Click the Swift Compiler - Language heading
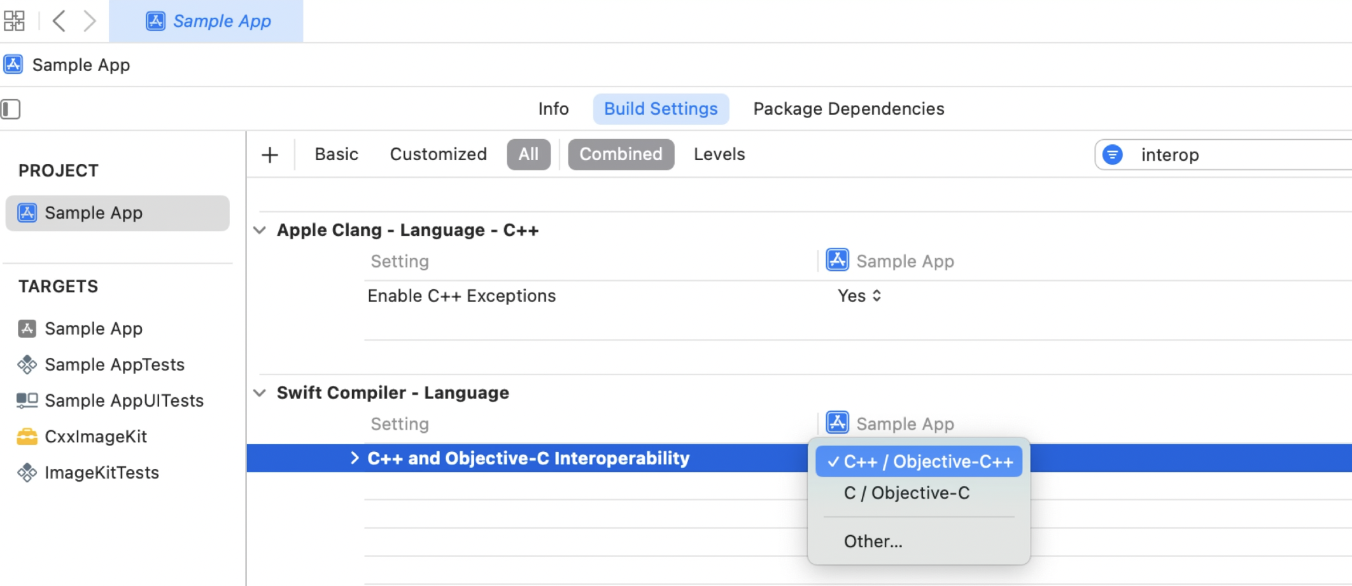Image resolution: width=1352 pixels, height=586 pixels. pos(393,393)
